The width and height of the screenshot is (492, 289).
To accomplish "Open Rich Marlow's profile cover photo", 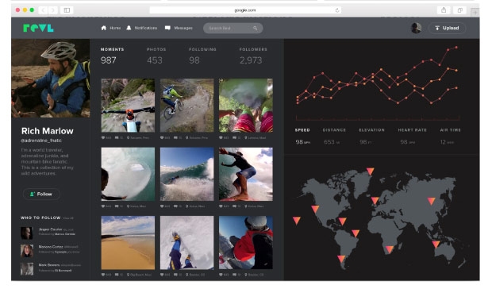I will [51, 78].
